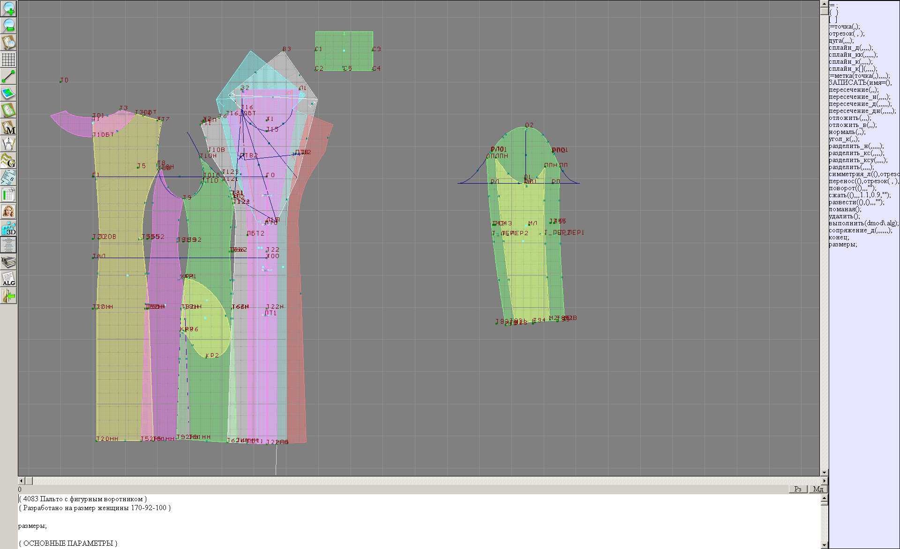
Task: Launch the 3D view icon
Action: pos(8,228)
